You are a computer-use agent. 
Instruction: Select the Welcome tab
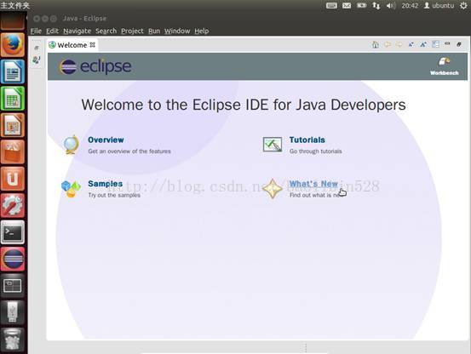tap(72, 45)
